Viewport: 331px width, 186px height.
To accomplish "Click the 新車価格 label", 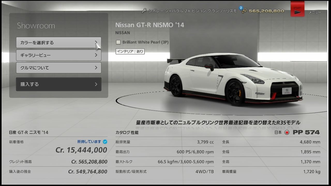I will pos(16,142).
